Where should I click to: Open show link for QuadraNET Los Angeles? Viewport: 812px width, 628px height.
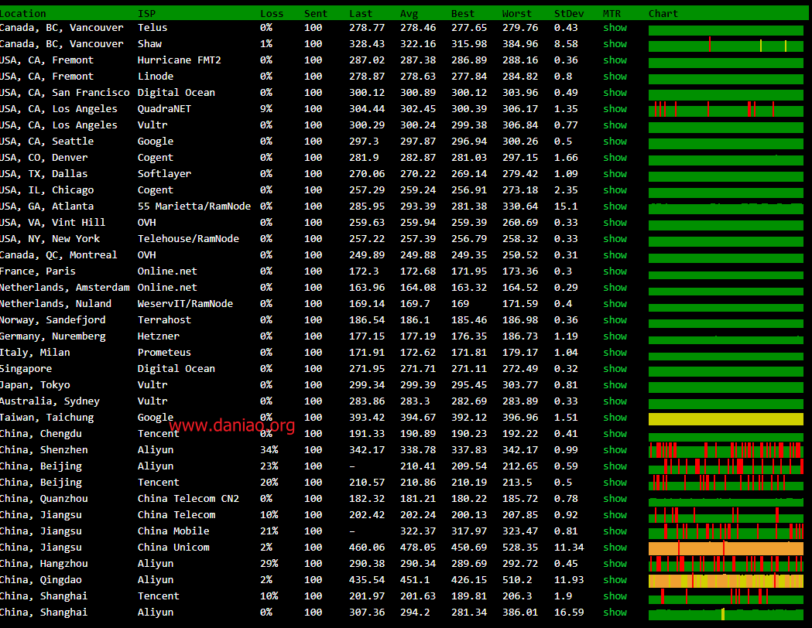tap(615, 108)
